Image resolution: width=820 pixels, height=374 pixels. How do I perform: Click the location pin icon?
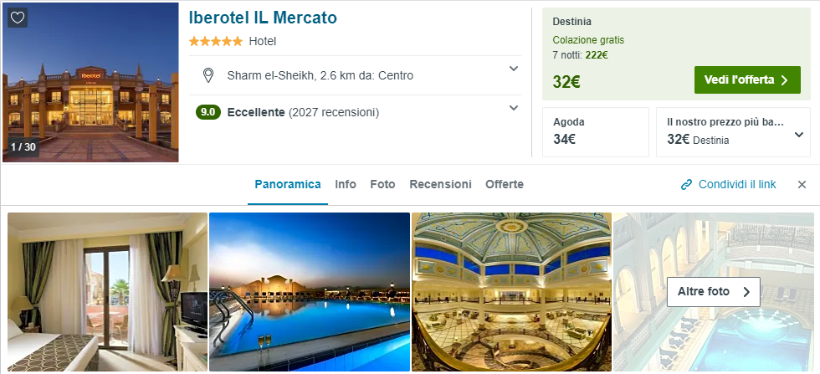[x=208, y=76]
